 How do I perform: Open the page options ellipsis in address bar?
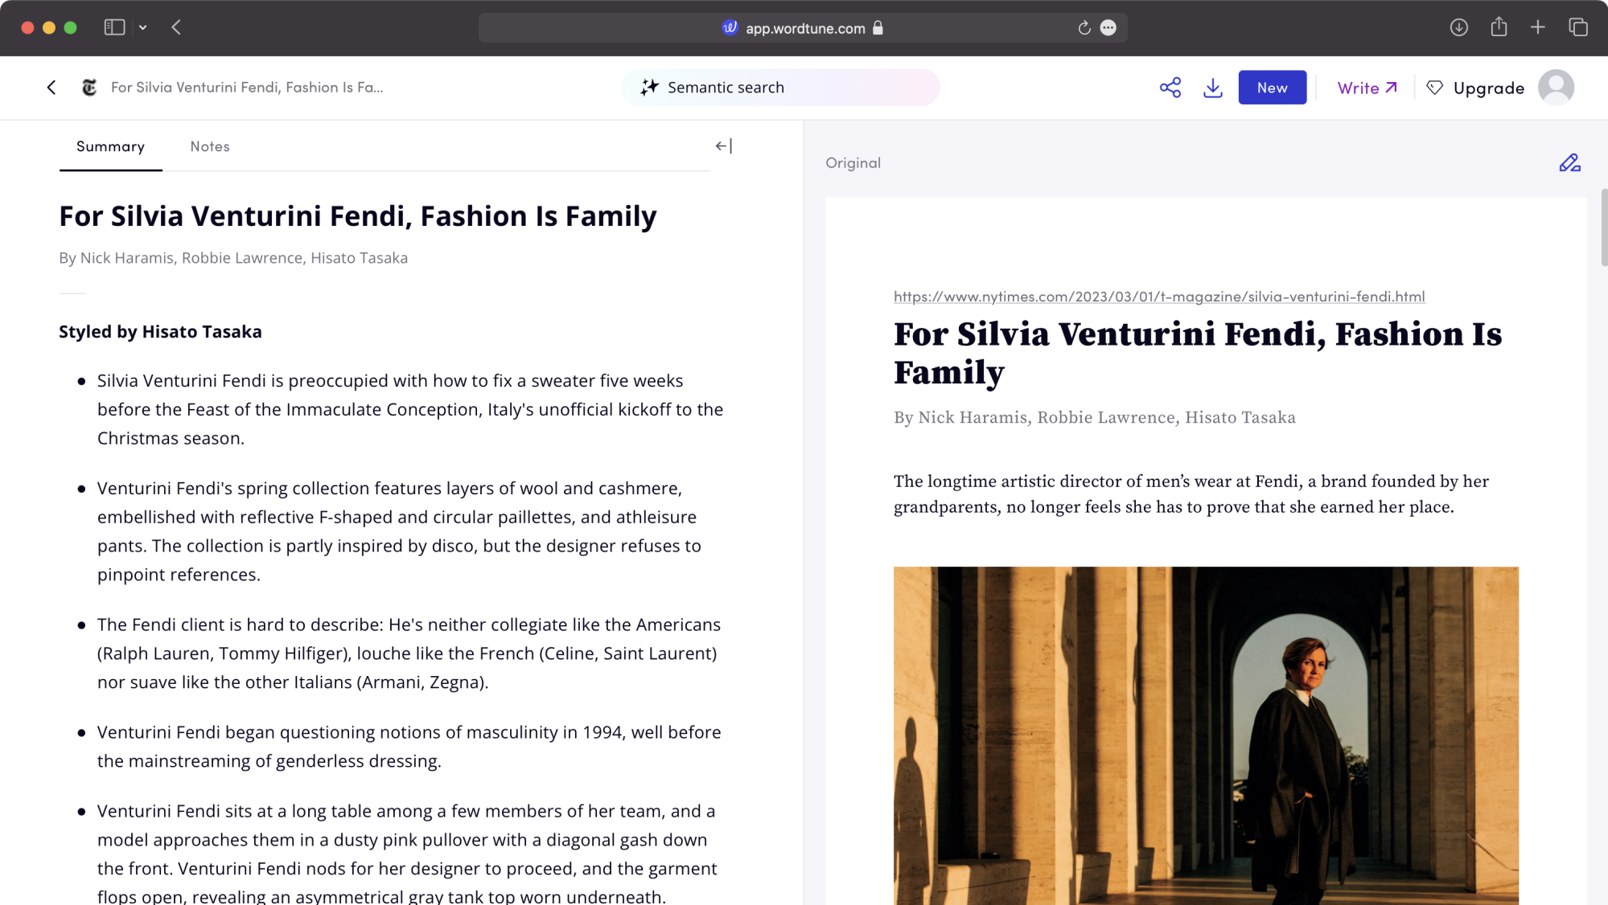(x=1108, y=28)
